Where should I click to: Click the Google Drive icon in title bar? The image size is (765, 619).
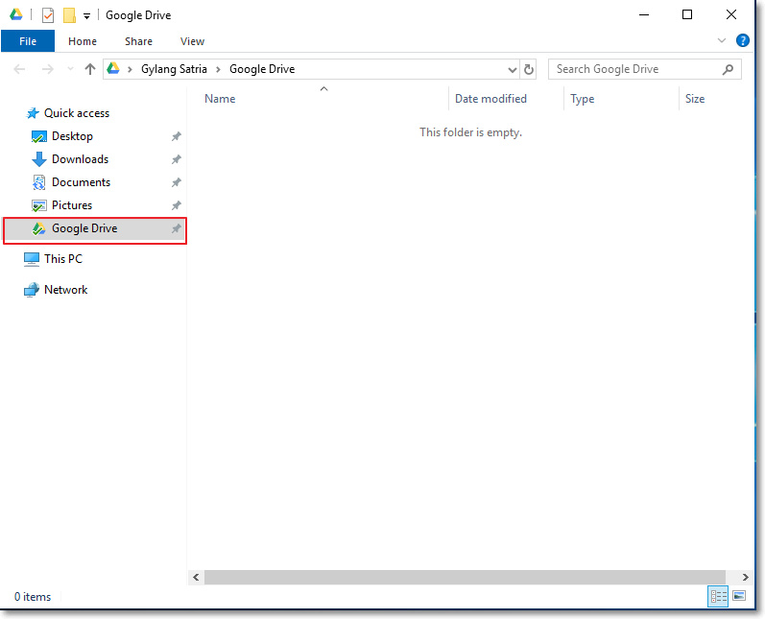[x=16, y=14]
